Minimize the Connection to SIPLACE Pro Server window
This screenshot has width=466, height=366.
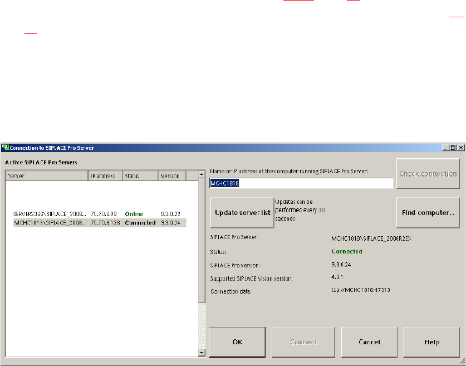point(445,148)
